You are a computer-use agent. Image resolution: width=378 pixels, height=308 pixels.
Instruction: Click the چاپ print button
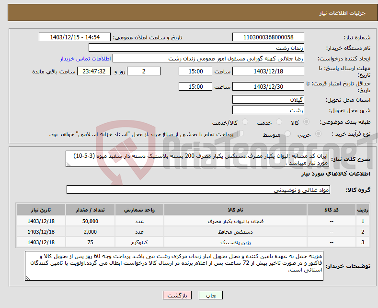[x=211, y=295]
